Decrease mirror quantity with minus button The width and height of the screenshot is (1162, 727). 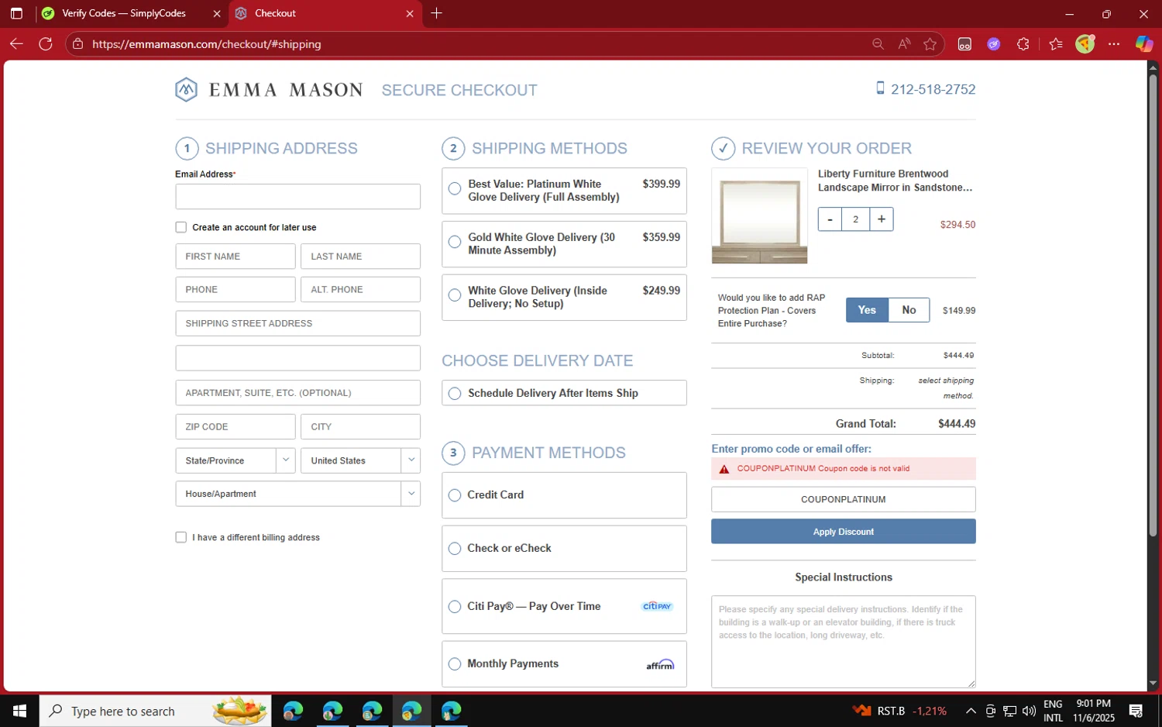click(x=830, y=219)
